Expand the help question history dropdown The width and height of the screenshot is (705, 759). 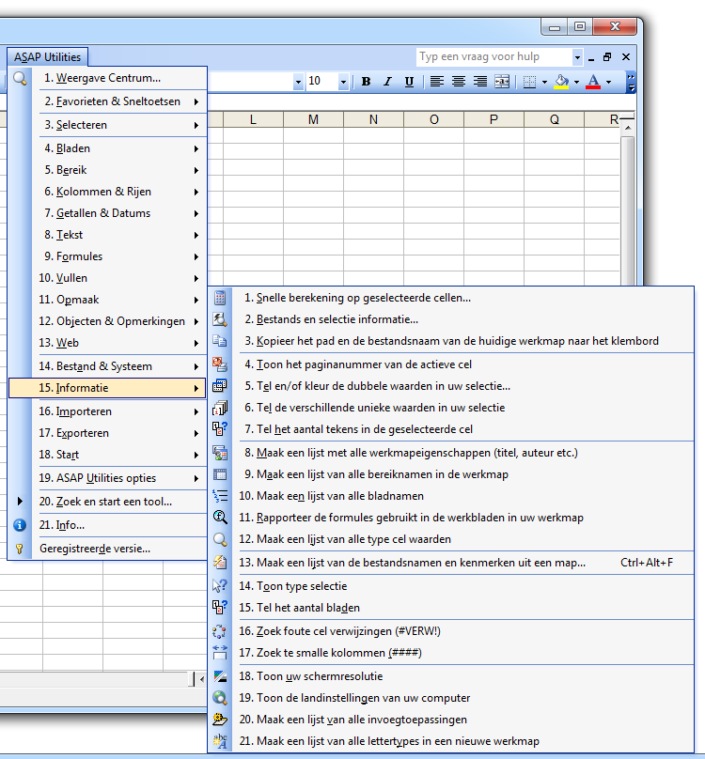[x=577, y=57]
